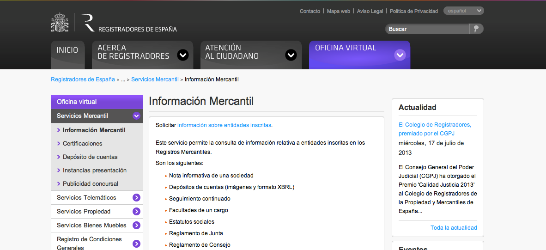Open the Mapa web link

tap(339, 11)
